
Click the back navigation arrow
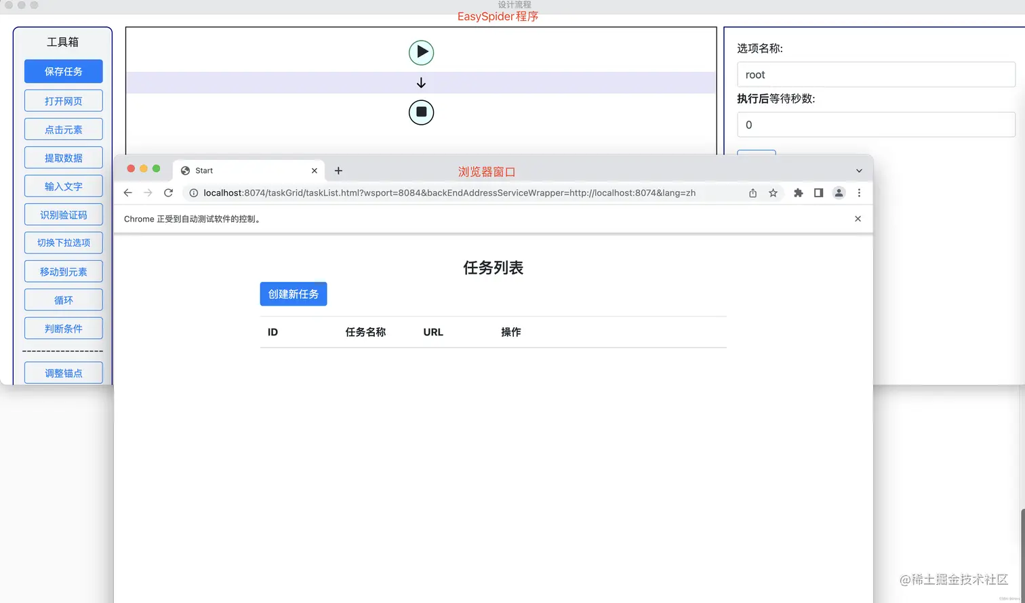click(127, 192)
